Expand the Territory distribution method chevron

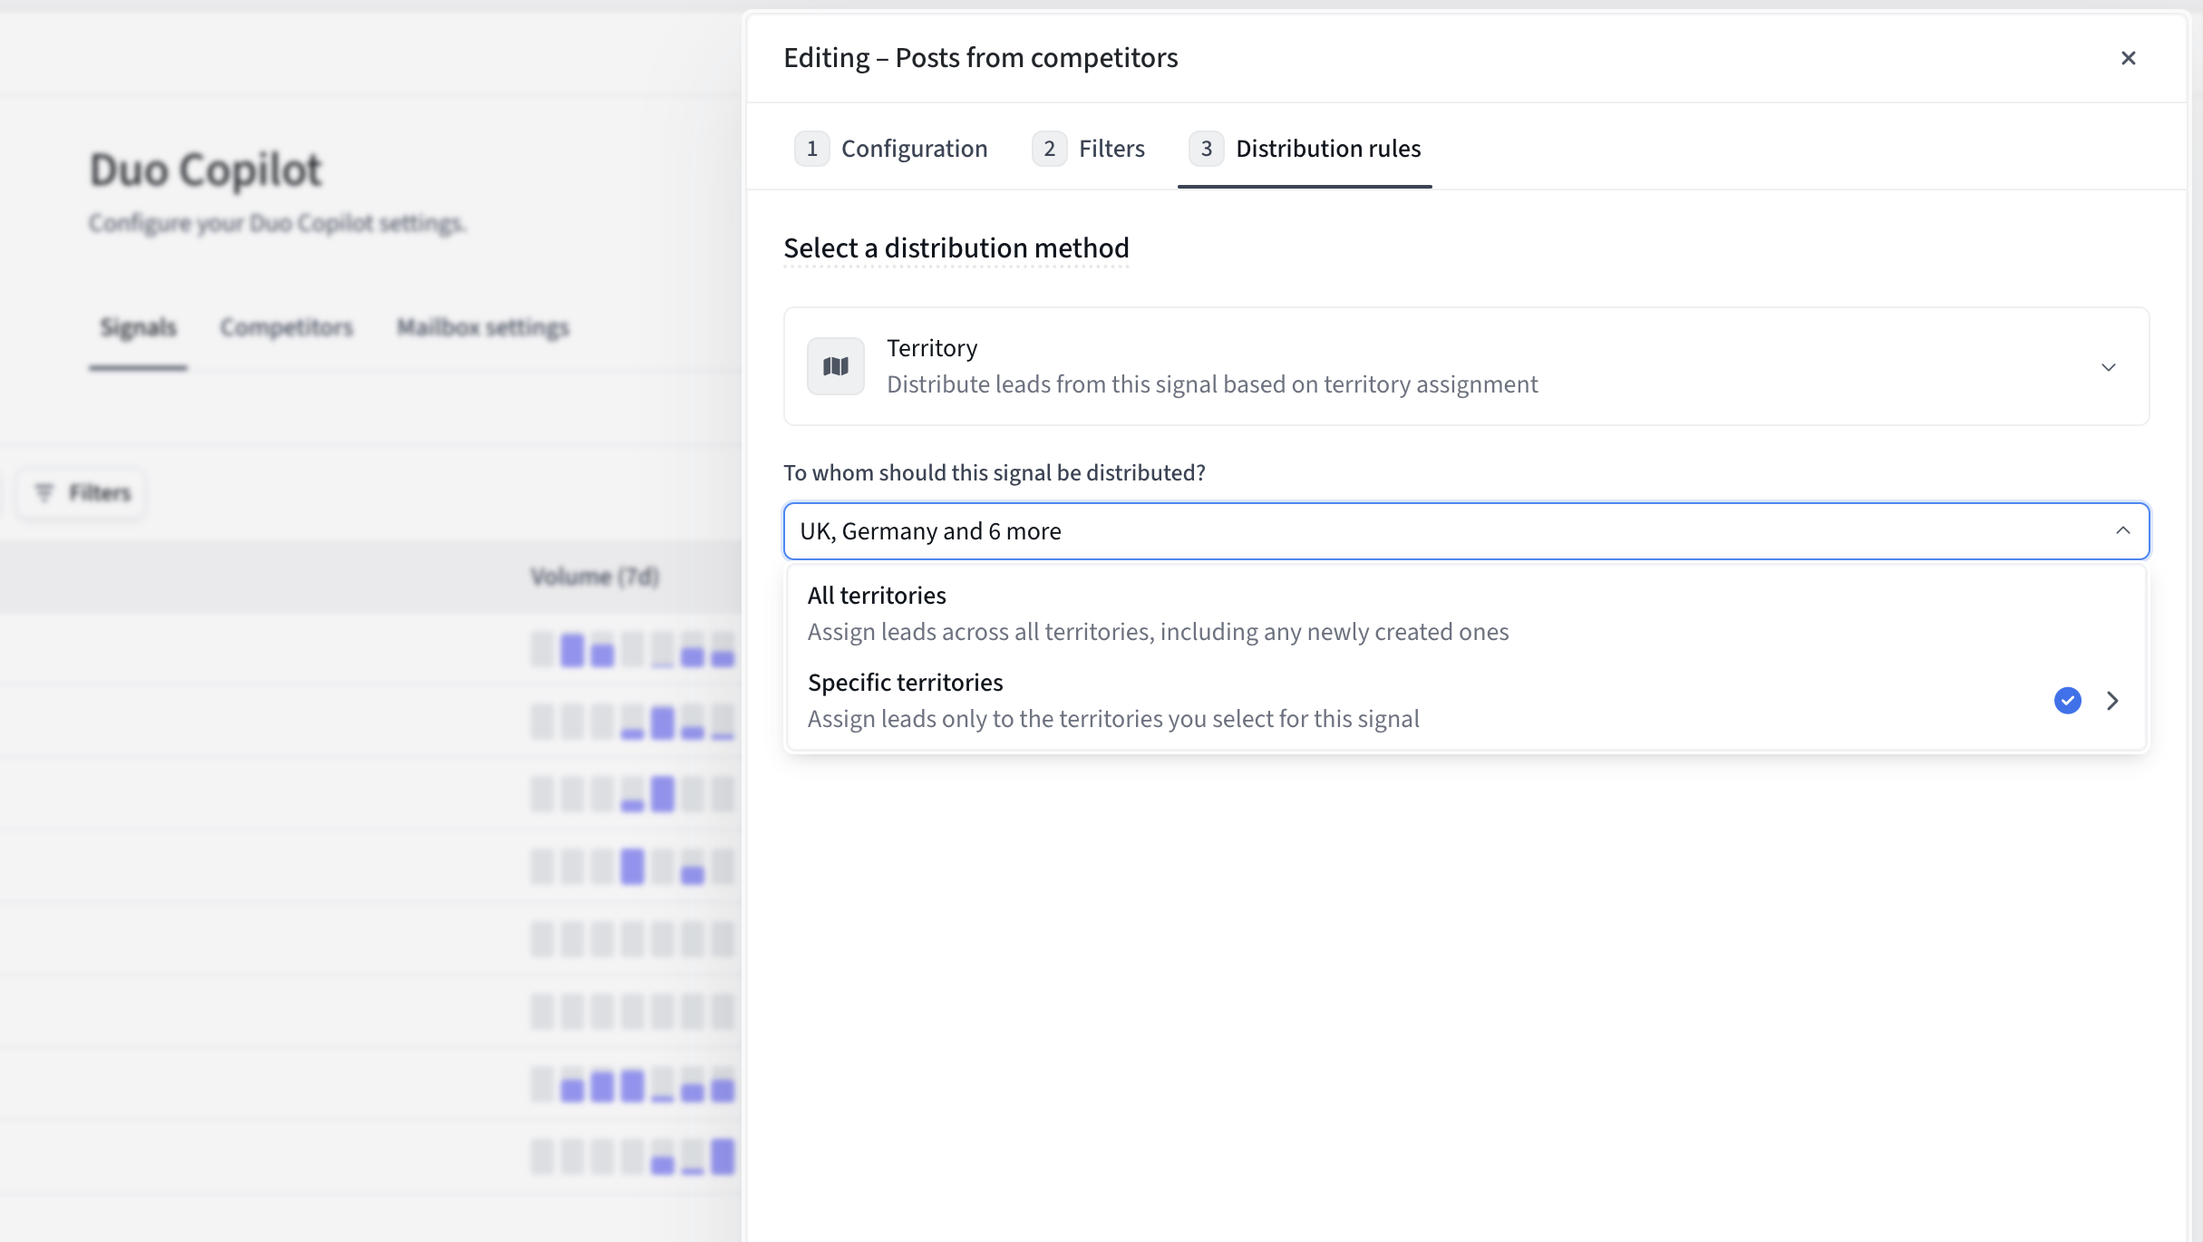2108,367
